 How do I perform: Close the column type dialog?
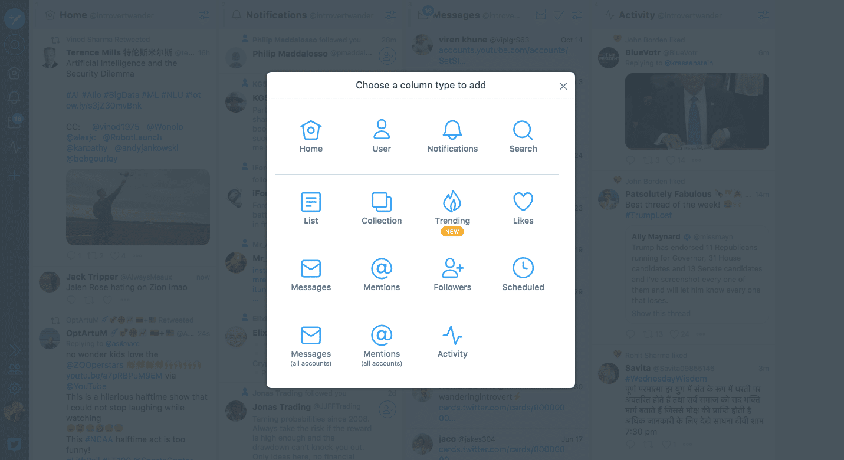point(563,86)
